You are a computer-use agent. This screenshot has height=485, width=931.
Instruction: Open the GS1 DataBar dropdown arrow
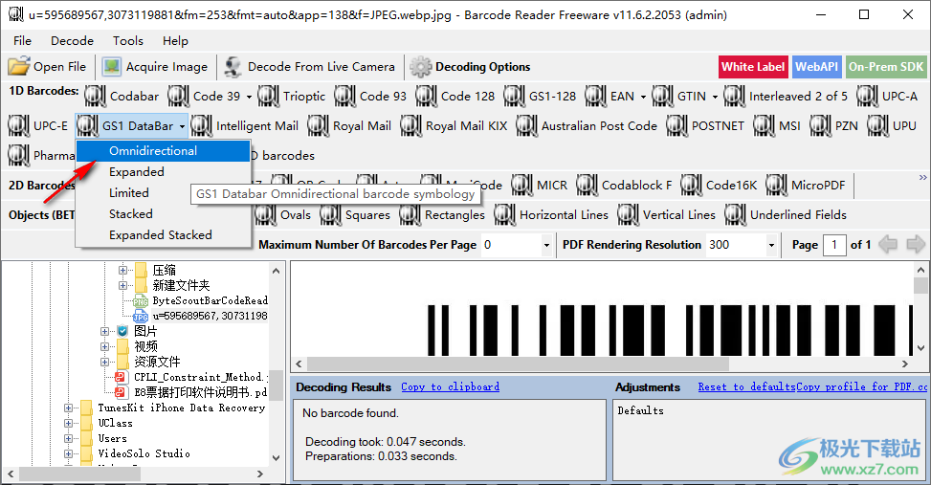[x=183, y=126]
